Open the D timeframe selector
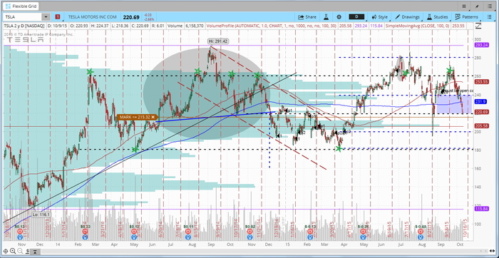 356,17
